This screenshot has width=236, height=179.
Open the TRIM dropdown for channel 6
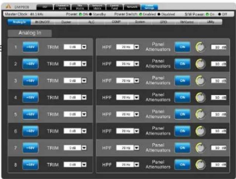[84, 131]
